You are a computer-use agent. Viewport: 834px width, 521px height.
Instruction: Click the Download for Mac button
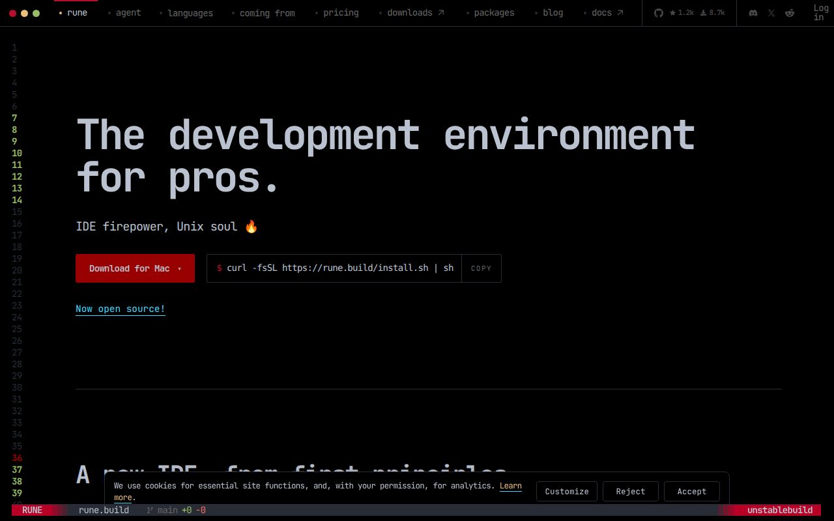pyautogui.click(x=135, y=268)
